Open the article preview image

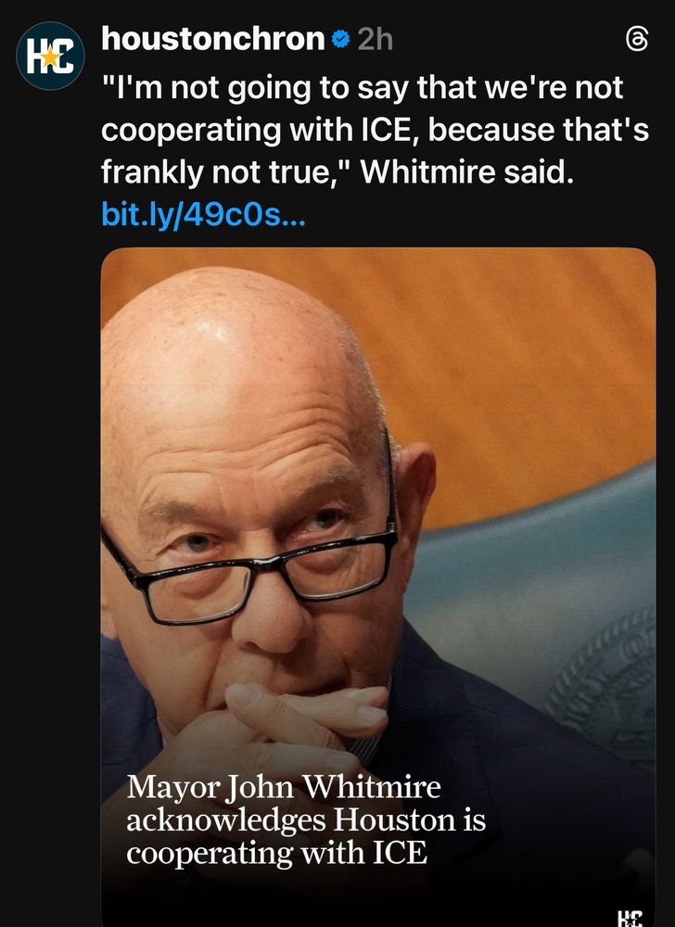[x=378, y=587]
